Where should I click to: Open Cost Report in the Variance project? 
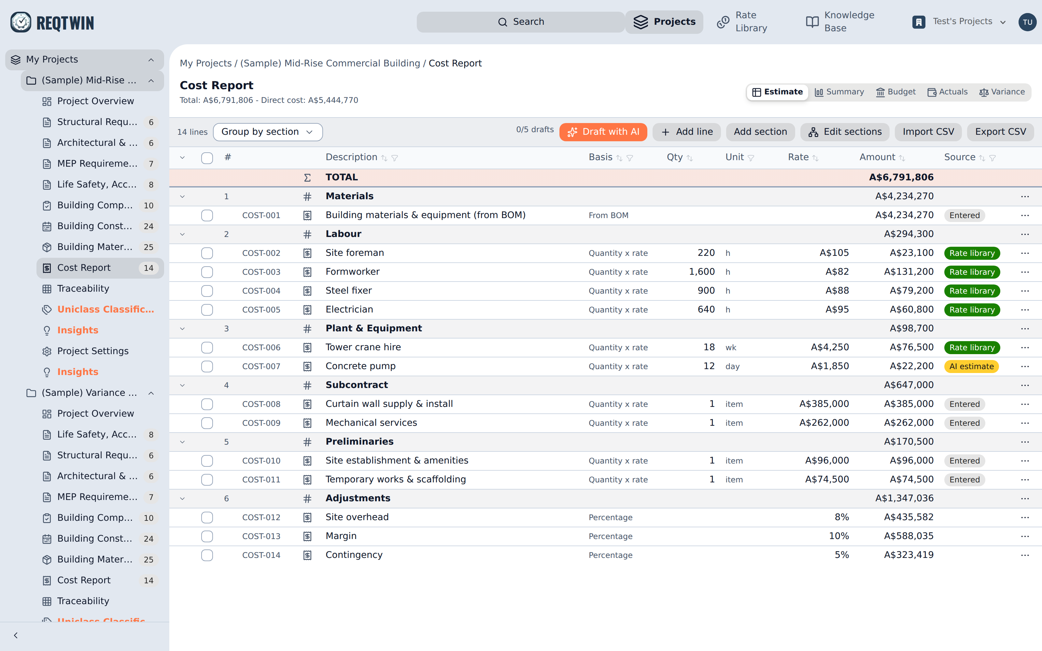(100, 580)
